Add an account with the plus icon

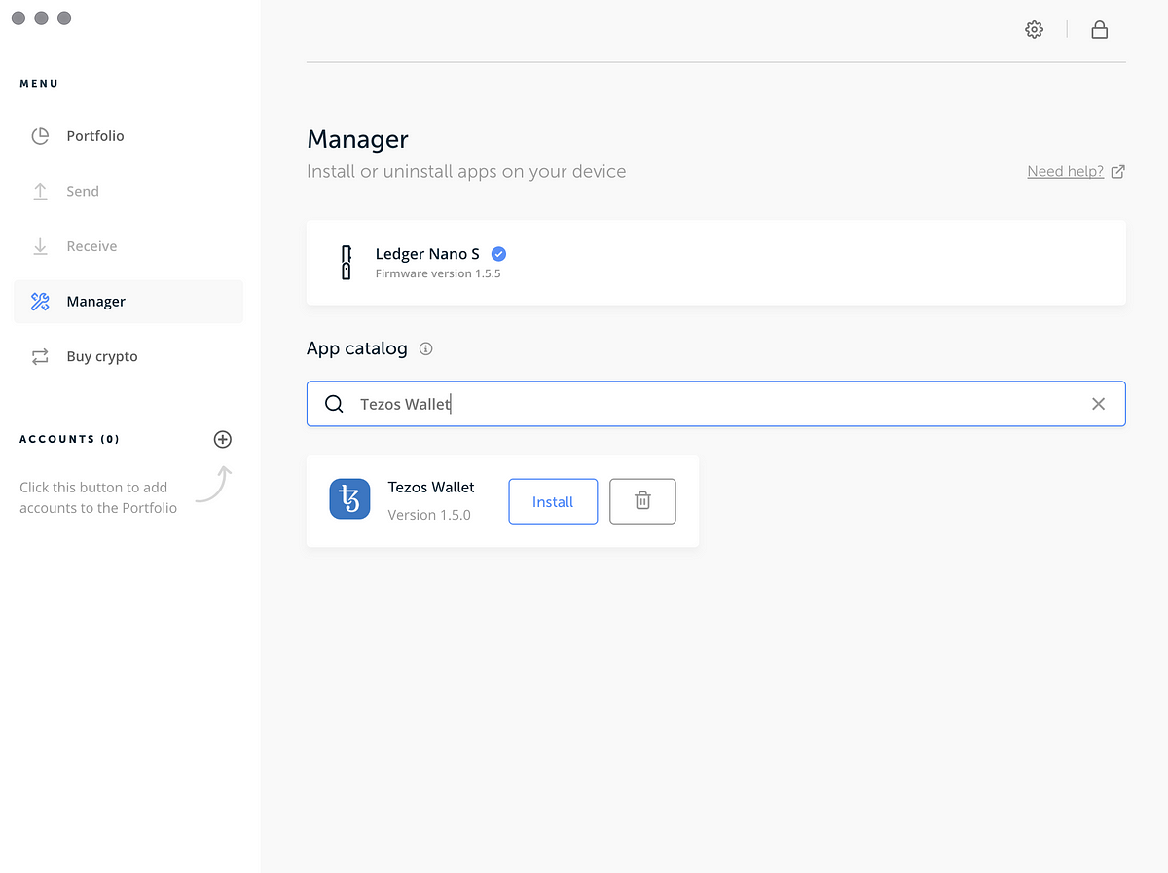(223, 439)
